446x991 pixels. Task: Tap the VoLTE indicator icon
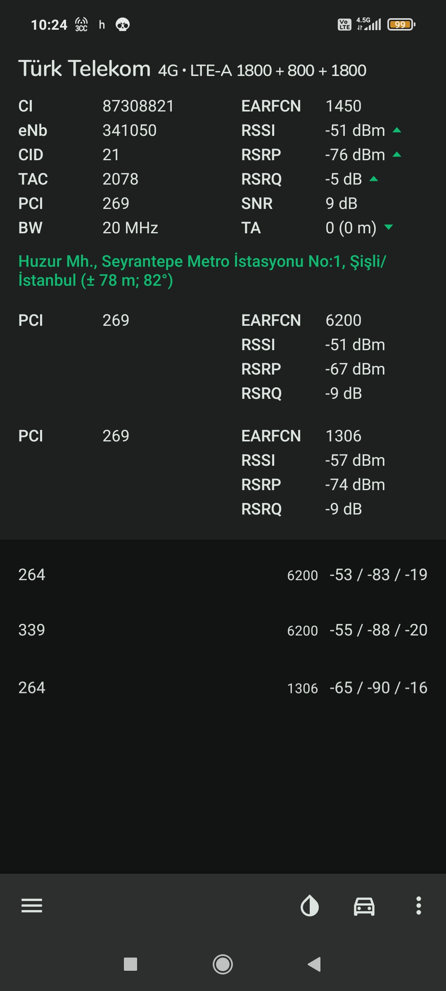coord(344,25)
